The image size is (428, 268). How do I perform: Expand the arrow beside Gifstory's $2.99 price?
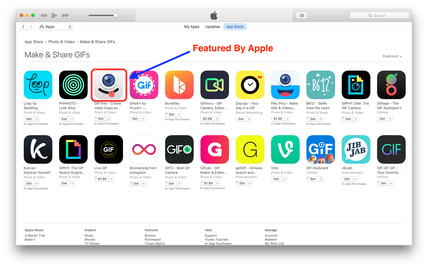(217, 119)
